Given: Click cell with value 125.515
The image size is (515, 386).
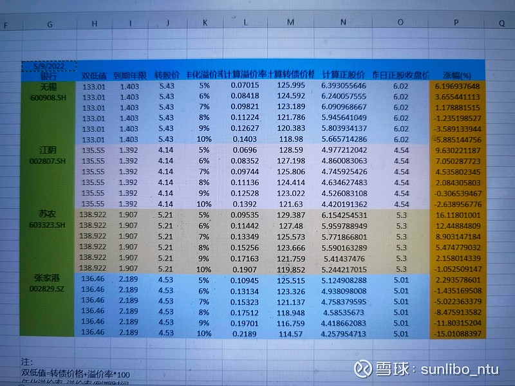Looking at the screenshot, I should (291, 280).
